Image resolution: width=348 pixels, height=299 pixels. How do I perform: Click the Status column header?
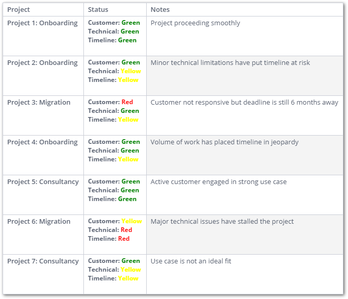[x=98, y=9]
